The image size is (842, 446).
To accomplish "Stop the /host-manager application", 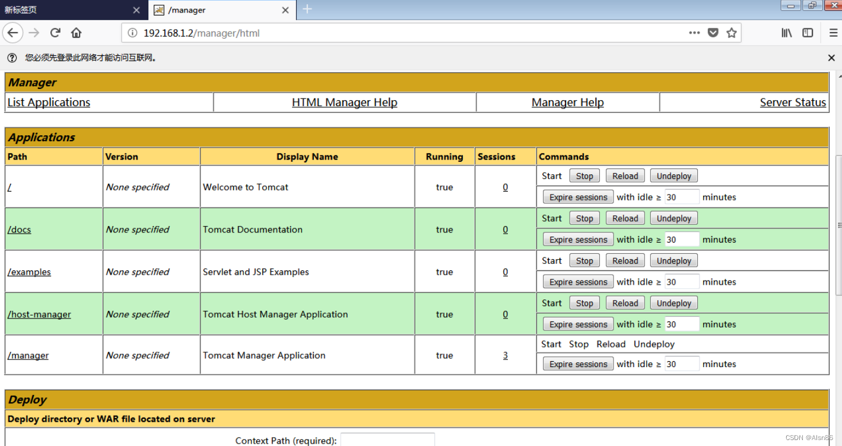I will [x=584, y=303].
